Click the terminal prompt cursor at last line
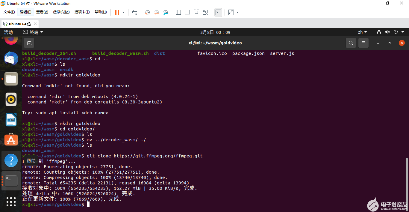This screenshot has height=212, width=409. pos(88,204)
